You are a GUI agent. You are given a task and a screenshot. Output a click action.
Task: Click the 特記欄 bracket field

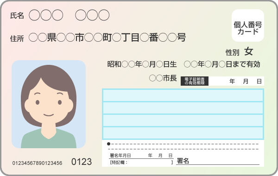click(141, 163)
